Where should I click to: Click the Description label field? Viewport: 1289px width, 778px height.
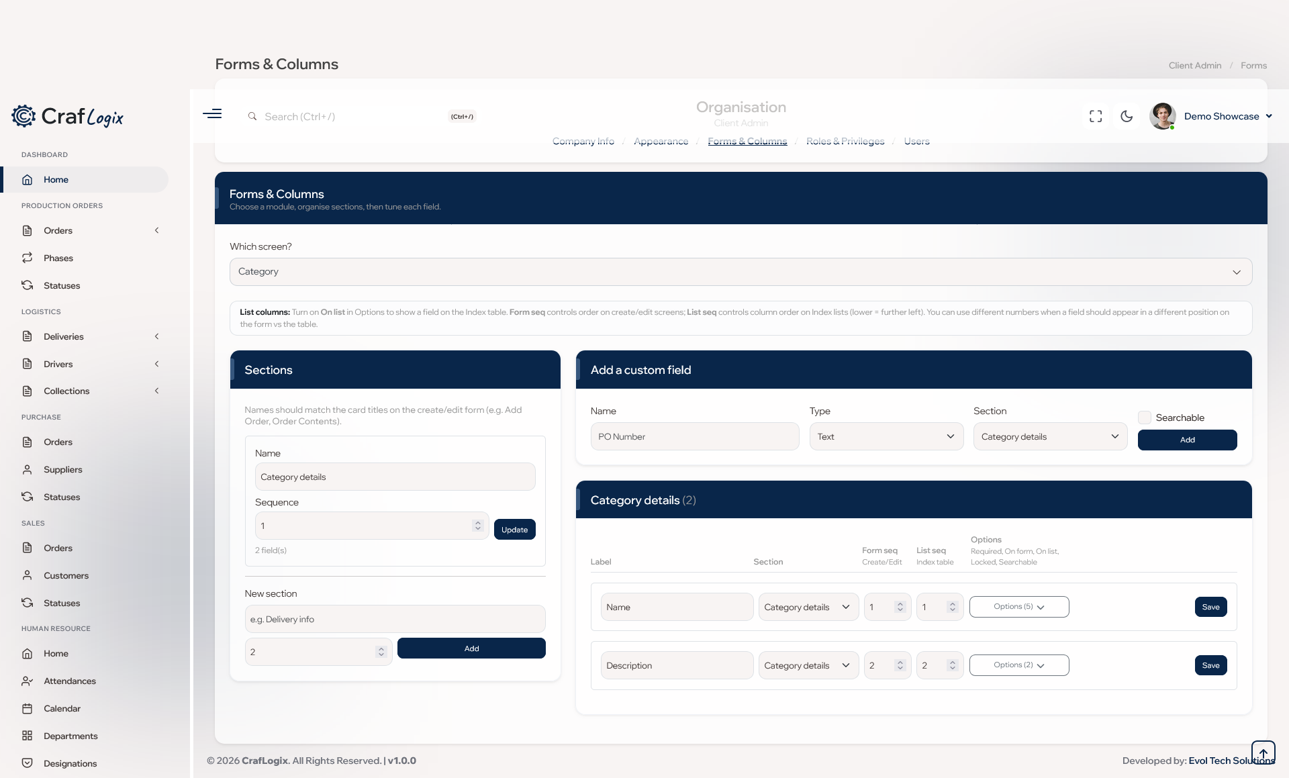pos(677,665)
